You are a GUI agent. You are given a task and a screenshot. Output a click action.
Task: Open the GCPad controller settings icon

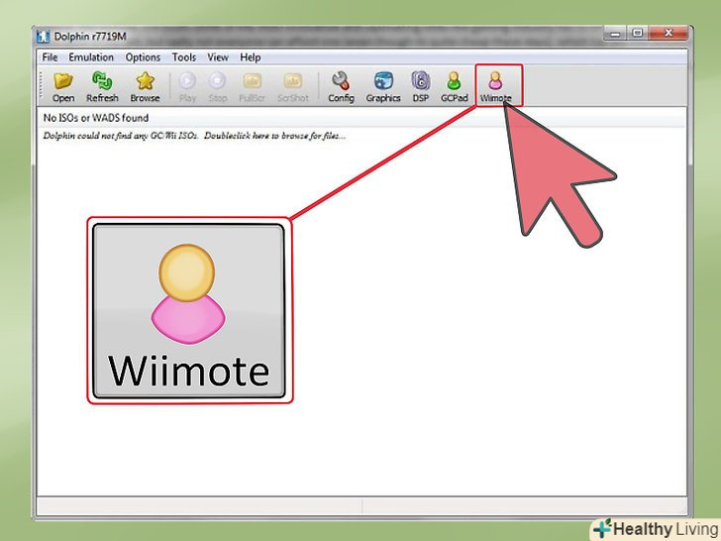(454, 85)
